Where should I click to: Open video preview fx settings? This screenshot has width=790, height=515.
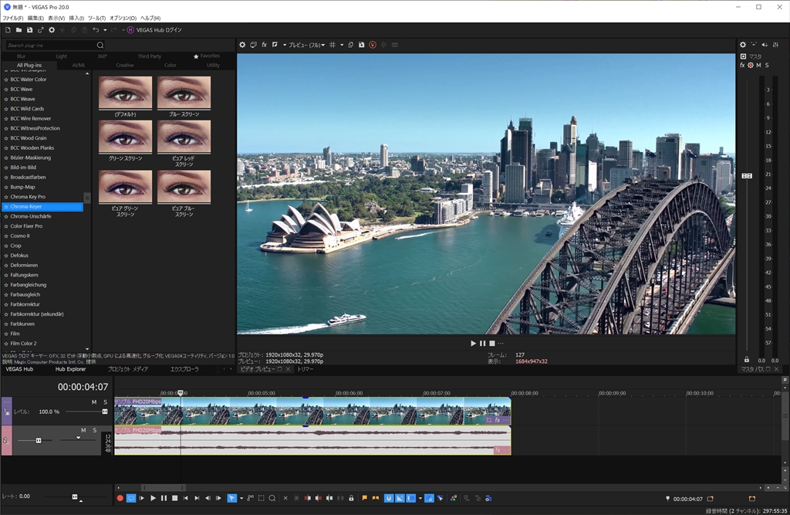tap(264, 45)
